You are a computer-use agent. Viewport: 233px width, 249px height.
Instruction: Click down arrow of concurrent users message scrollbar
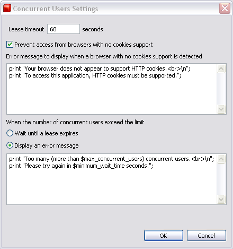point(221,200)
